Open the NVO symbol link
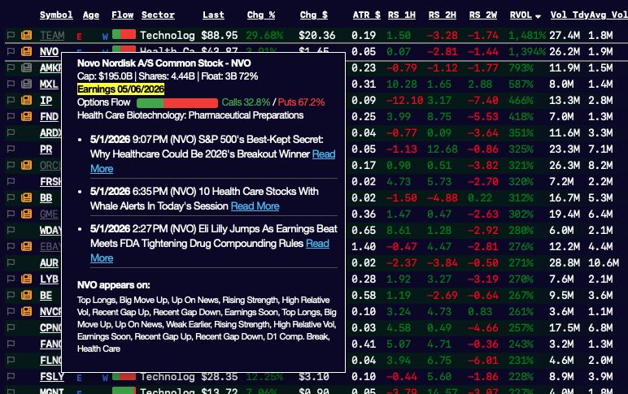This screenshot has height=394, width=628. [49, 52]
